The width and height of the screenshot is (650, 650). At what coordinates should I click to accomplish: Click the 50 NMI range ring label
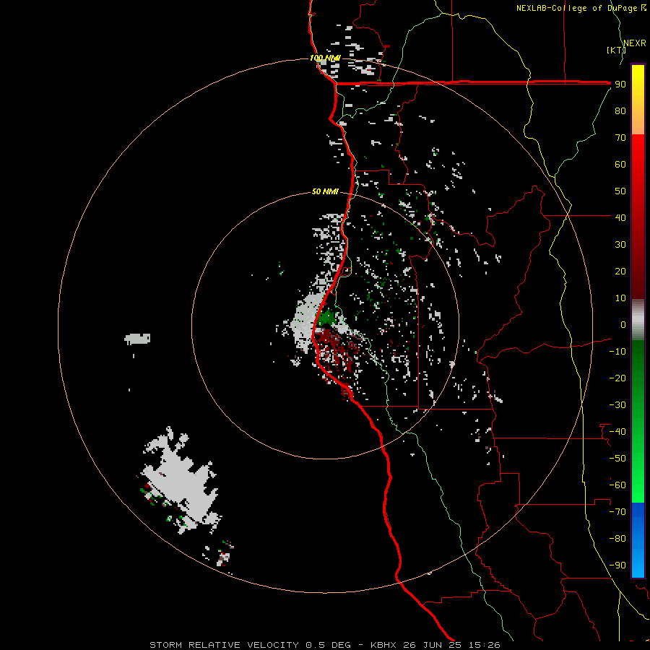(x=325, y=191)
